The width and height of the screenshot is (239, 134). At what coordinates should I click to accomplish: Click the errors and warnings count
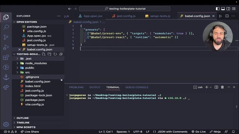10,131
